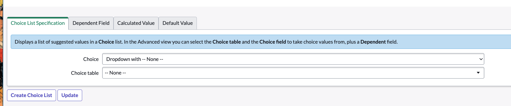
Task: Open the Choice dropdown showing Dropdown with None
Action: click(293, 59)
